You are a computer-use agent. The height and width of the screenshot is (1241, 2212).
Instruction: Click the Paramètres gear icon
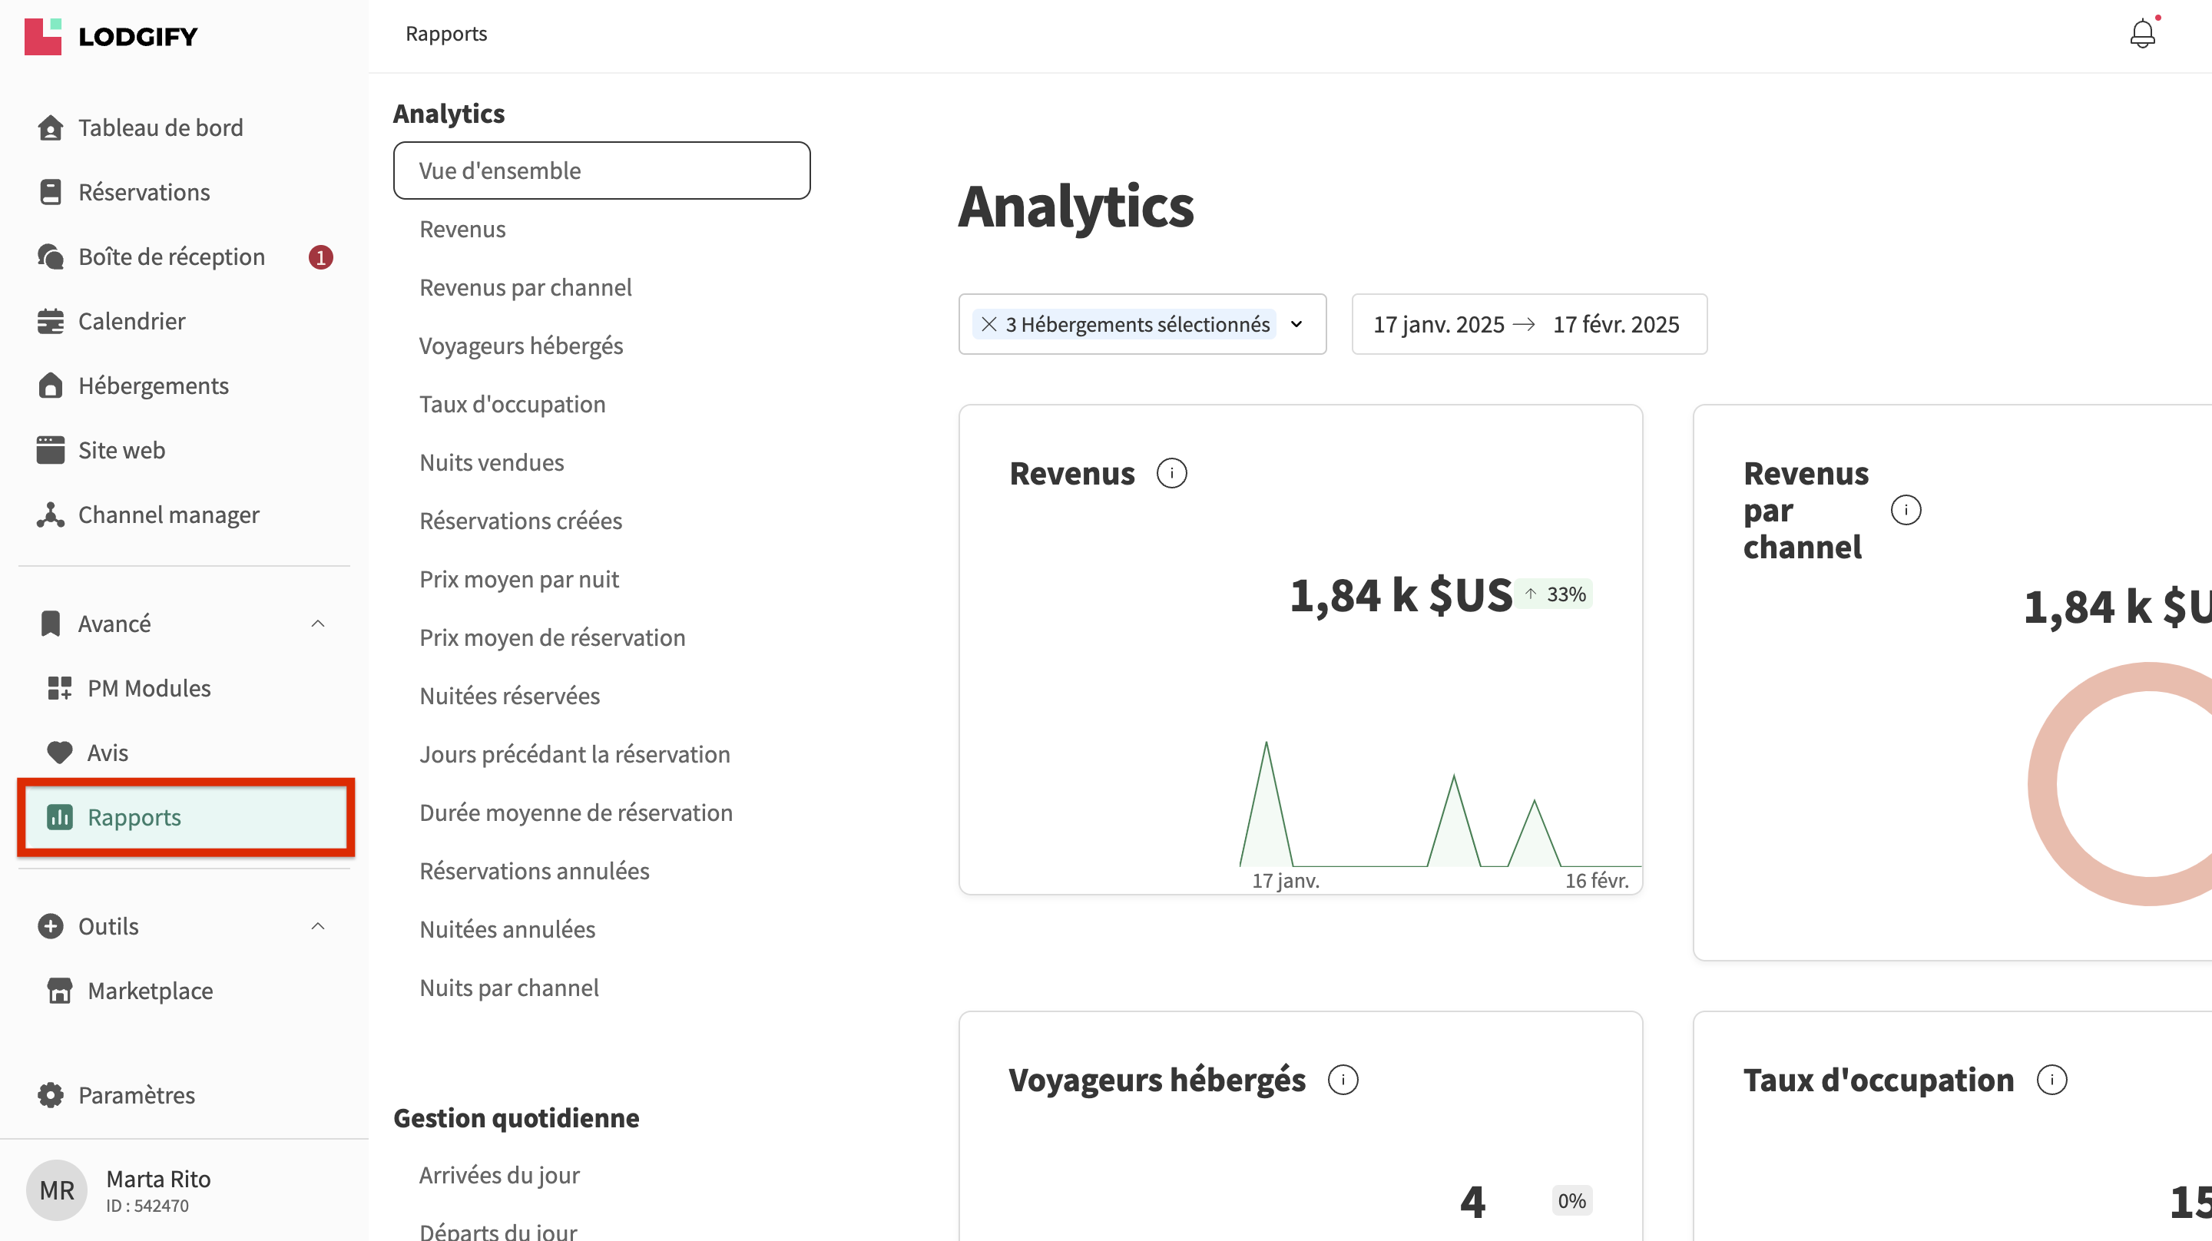(x=51, y=1095)
